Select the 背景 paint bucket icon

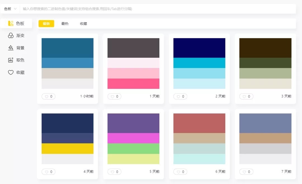(x=11, y=48)
